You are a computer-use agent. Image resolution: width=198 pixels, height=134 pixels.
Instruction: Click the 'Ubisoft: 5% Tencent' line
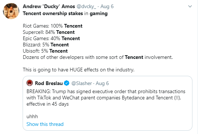[45, 51]
